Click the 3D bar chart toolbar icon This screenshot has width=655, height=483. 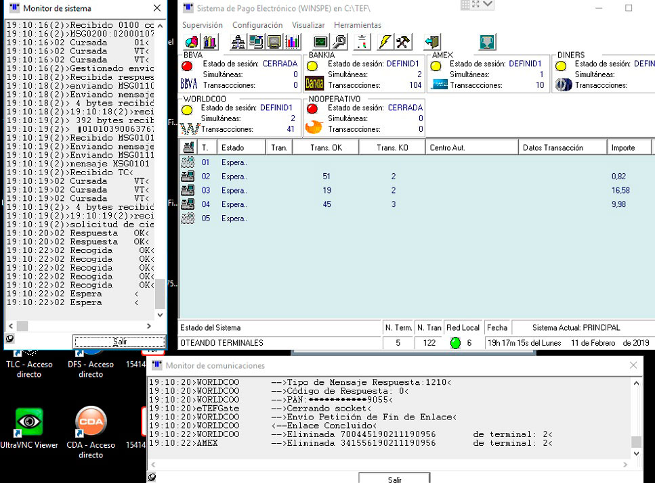(209, 42)
